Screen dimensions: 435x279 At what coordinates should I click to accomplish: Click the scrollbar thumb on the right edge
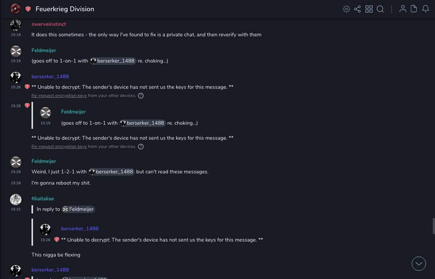click(x=433, y=226)
